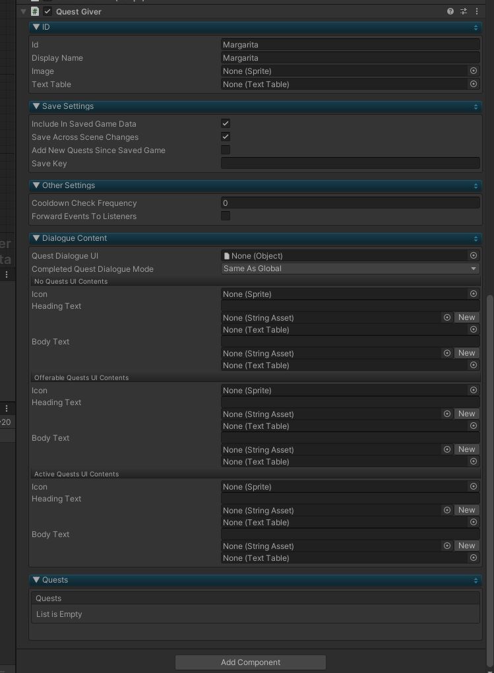
Task: Enable Add New Quests Since Saved Game
Action: [x=226, y=150]
